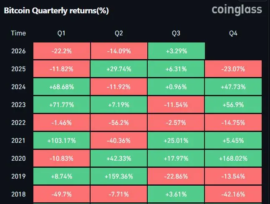Select the 2021 Q1 cell +103.17%
The height and width of the screenshot is (204, 270).
point(61,140)
